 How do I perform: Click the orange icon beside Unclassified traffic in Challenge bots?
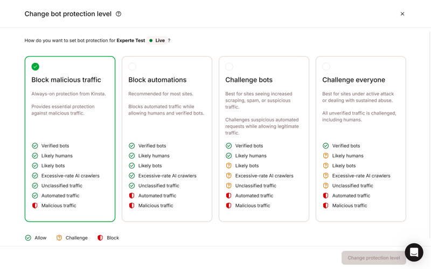(228, 186)
